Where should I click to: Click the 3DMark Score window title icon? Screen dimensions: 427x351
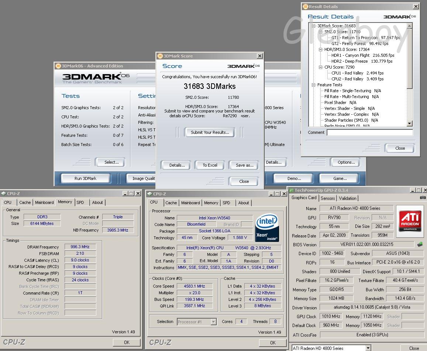coord(160,56)
